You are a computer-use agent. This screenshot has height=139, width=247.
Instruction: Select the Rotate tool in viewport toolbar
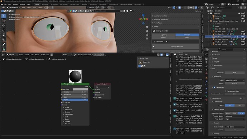click(x=4, y=30)
